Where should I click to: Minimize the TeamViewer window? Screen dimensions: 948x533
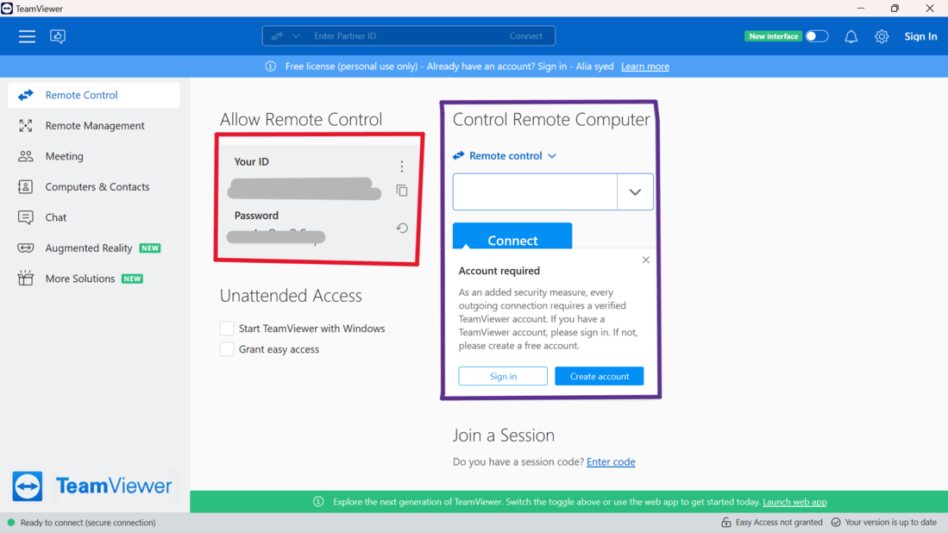(861, 8)
